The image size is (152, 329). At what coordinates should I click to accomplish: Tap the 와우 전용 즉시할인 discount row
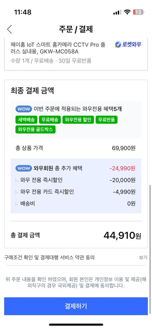(76, 180)
